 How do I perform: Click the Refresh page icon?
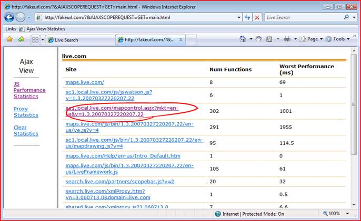(247, 17)
